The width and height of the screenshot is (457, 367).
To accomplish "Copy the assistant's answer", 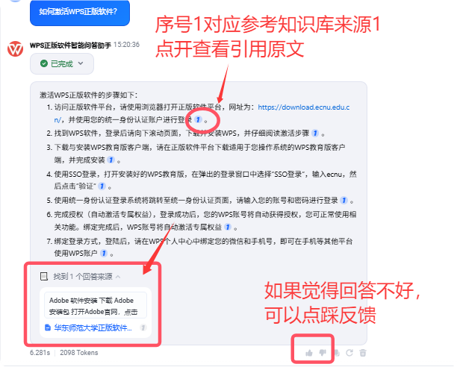I will (336, 353).
